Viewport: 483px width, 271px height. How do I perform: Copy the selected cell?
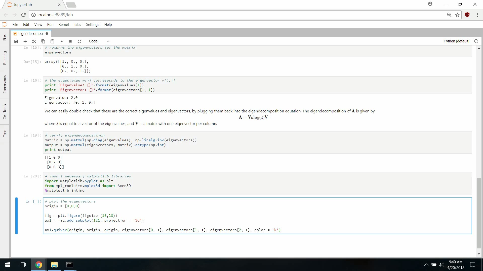43,41
